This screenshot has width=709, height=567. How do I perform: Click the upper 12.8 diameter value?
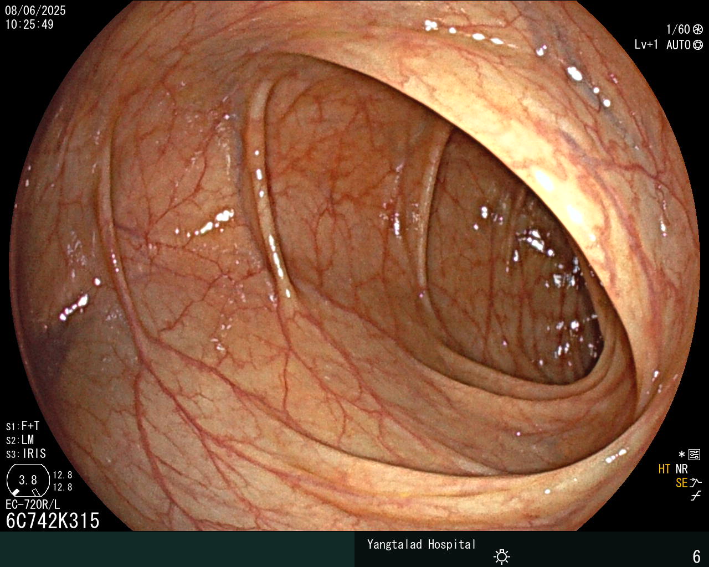(x=63, y=475)
